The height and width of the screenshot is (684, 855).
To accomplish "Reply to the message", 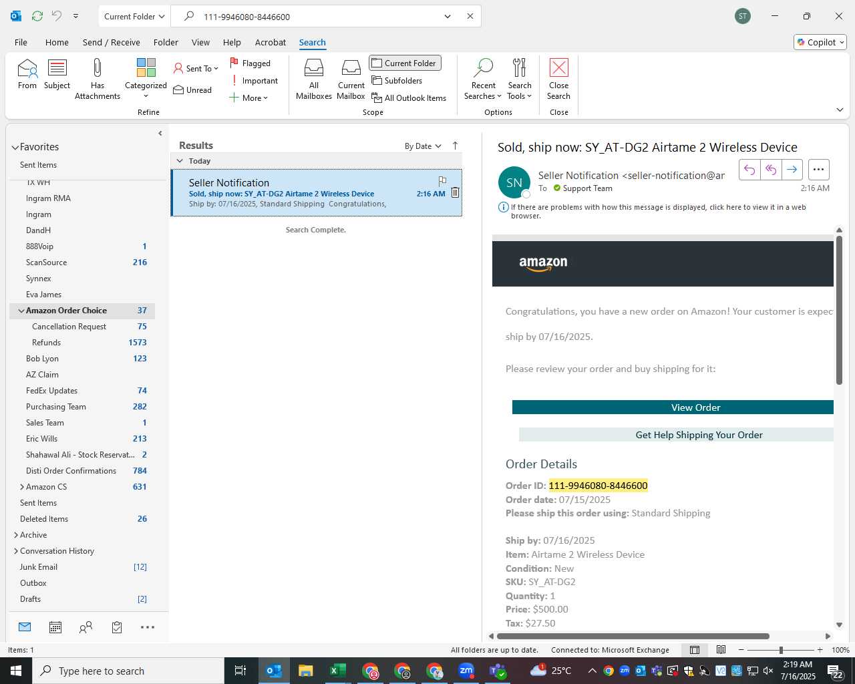I will pyautogui.click(x=749, y=170).
